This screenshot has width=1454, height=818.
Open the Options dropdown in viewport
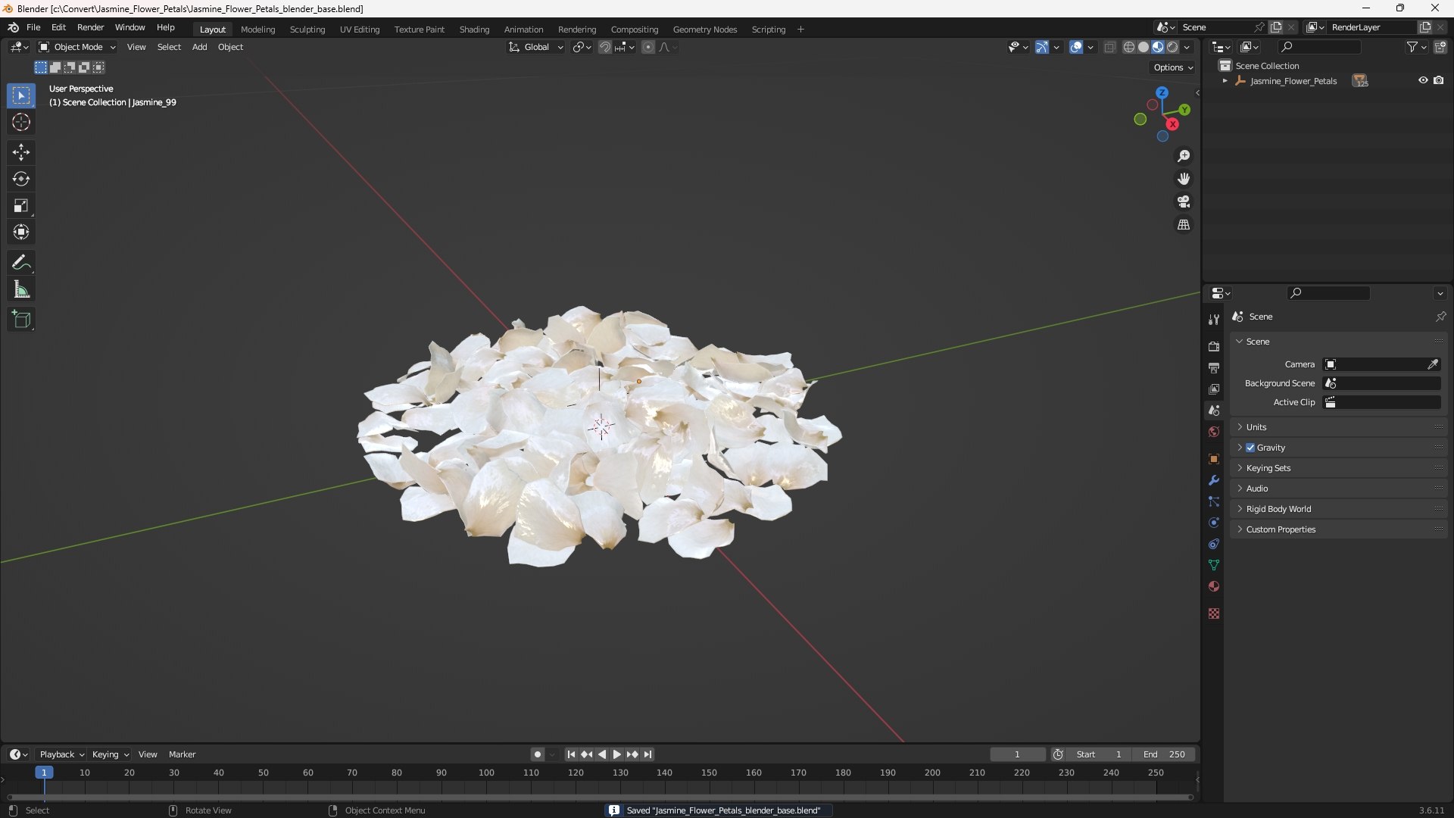(x=1173, y=67)
